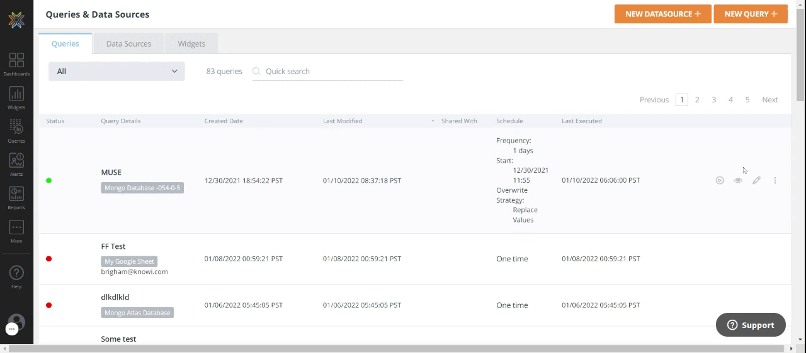Go to Alerts in sidebar
Viewport: 806px width, 353px height.
point(16,164)
